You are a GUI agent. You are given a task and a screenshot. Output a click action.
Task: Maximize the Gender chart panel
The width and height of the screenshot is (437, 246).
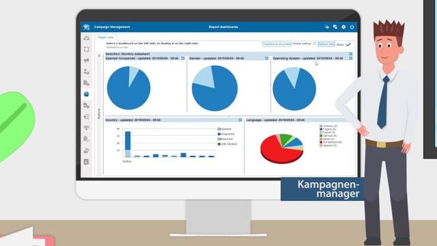click(267, 58)
